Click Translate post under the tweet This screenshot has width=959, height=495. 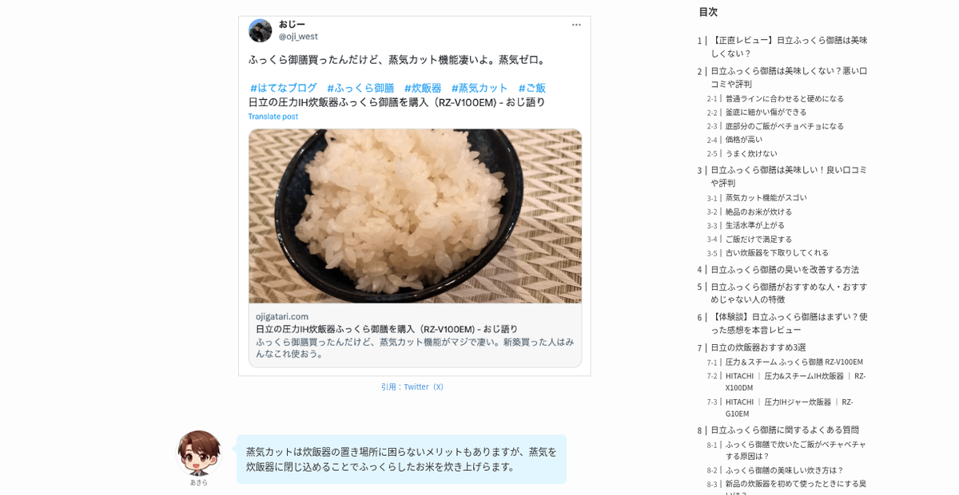pos(273,117)
